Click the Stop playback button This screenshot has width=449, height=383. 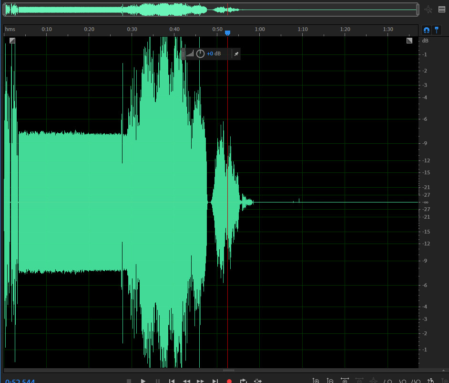coord(129,381)
